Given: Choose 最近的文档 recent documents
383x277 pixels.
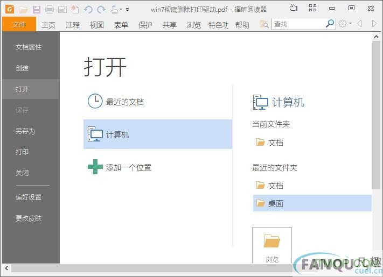Looking at the screenshot, I should pyautogui.click(x=157, y=102).
